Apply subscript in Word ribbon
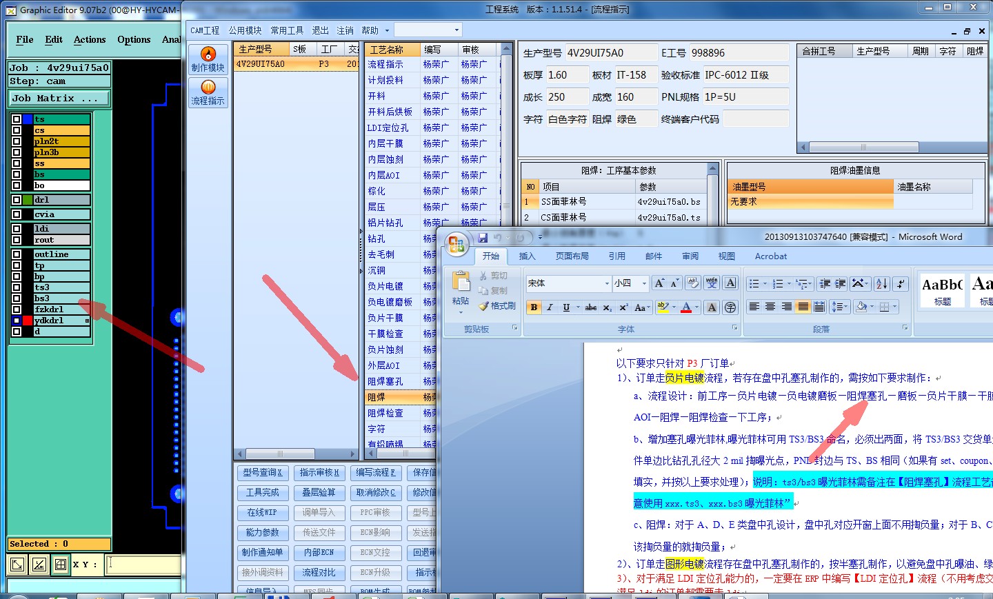The height and width of the screenshot is (599, 993). (608, 307)
